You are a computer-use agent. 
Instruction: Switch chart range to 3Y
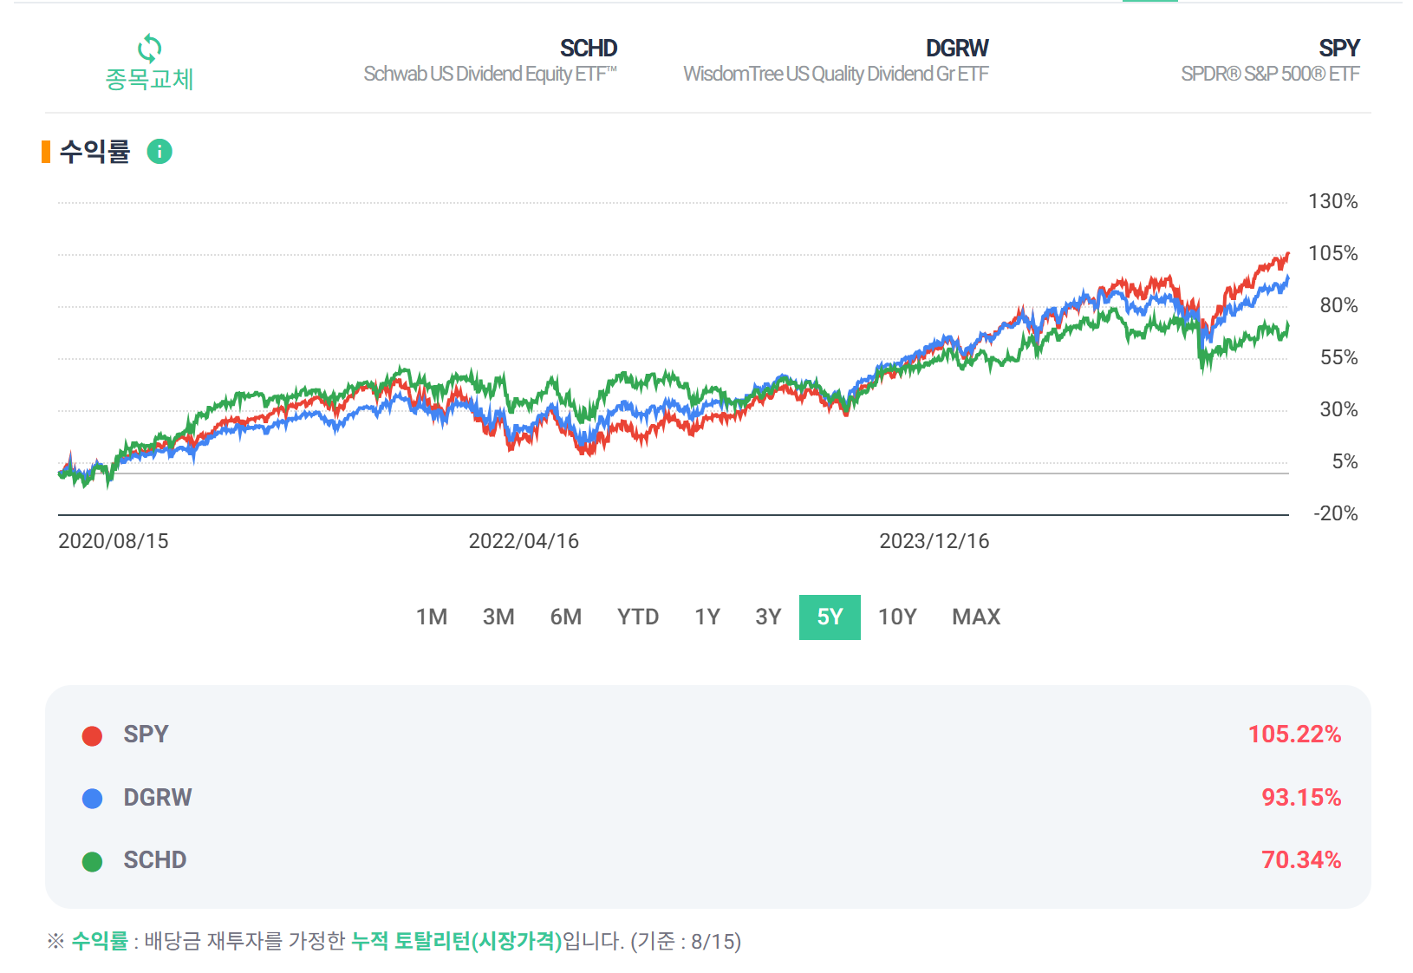(768, 617)
